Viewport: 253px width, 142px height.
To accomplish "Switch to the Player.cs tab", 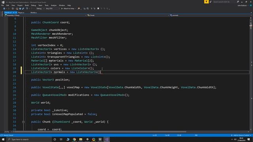I will tap(21, 13).
